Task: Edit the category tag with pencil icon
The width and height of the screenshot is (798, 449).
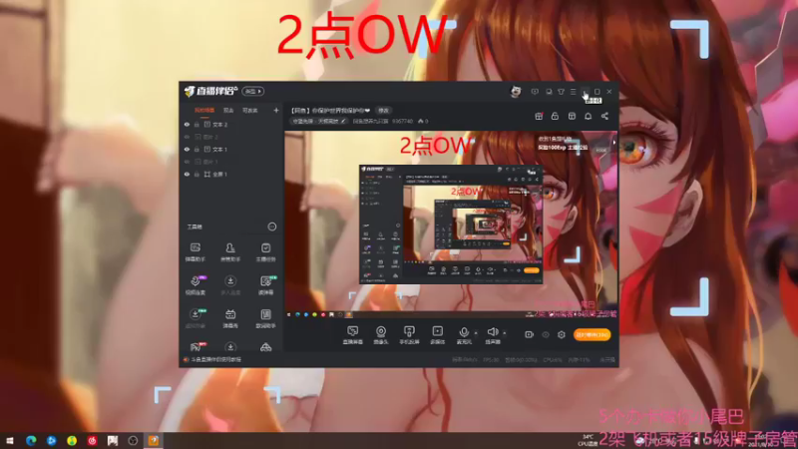Action: (x=343, y=121)
